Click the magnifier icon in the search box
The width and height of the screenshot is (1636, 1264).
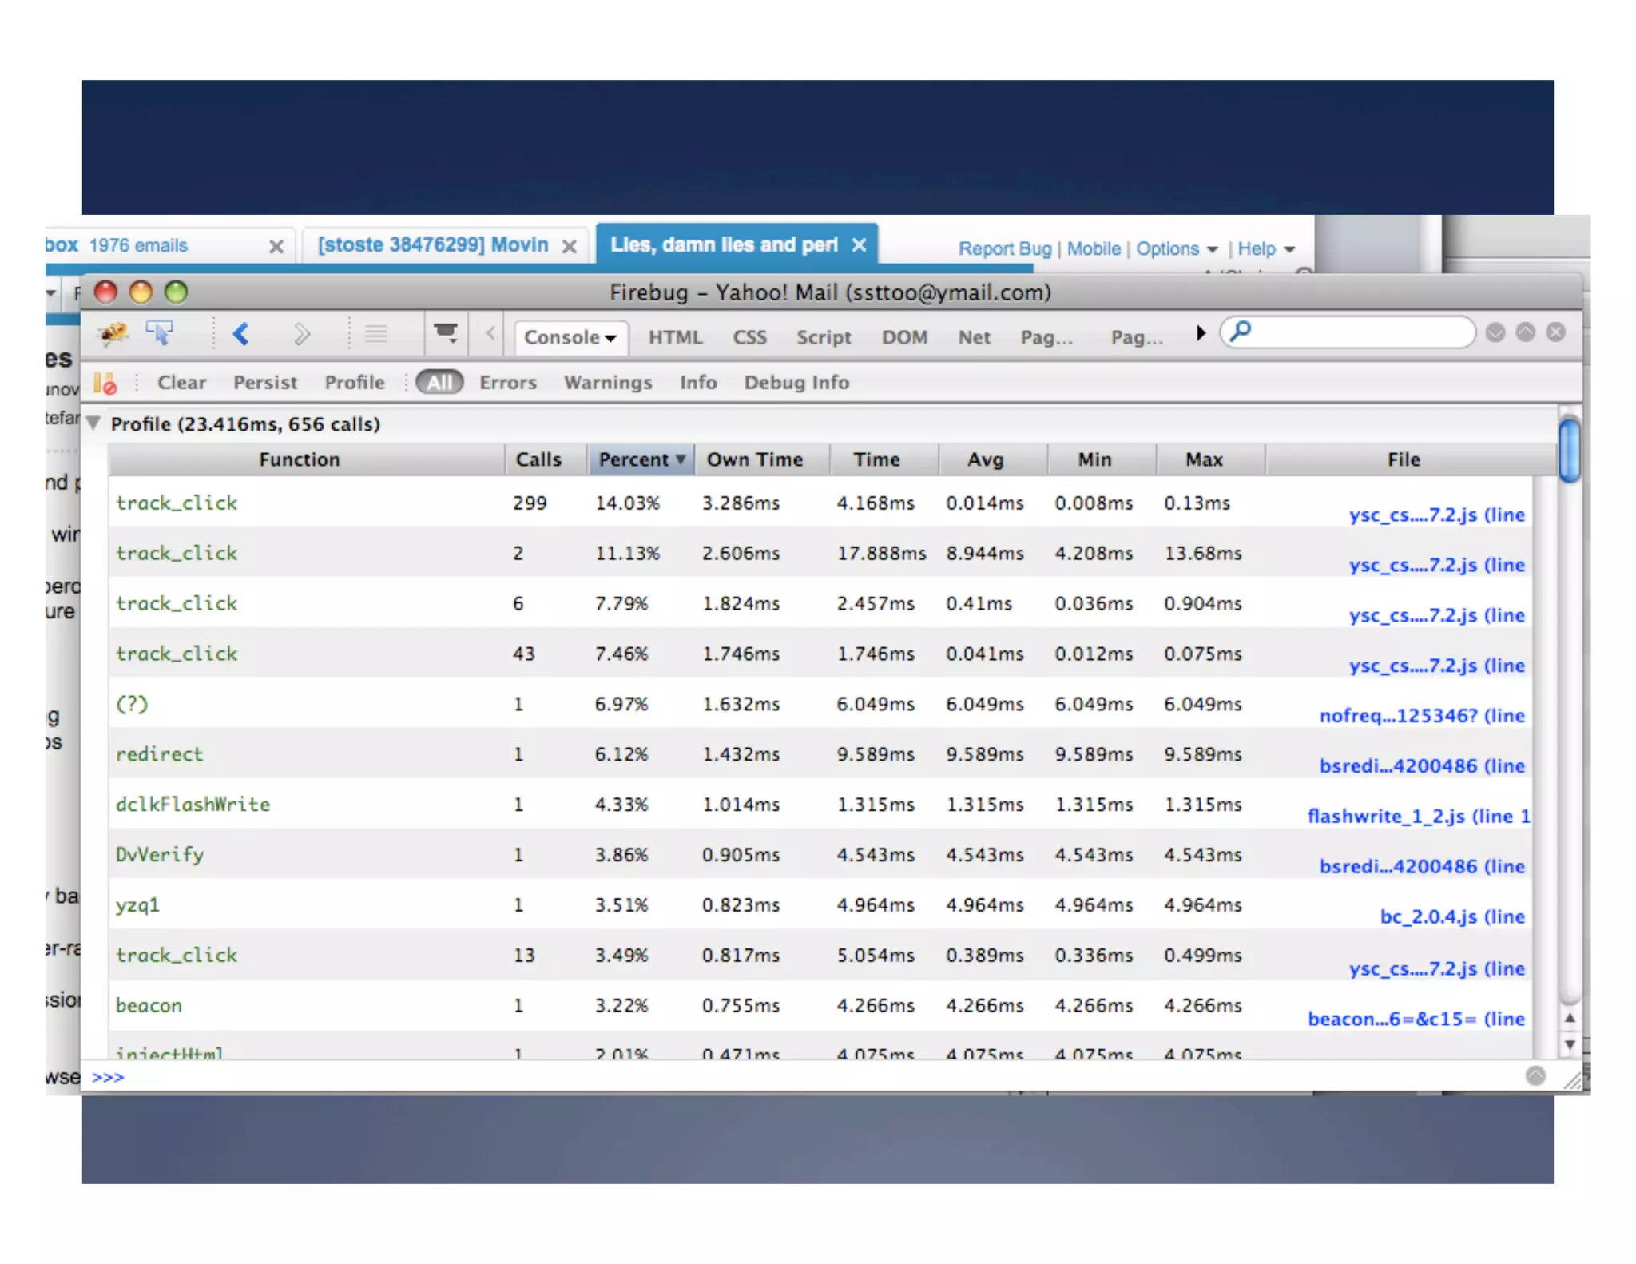point(1241,331)
